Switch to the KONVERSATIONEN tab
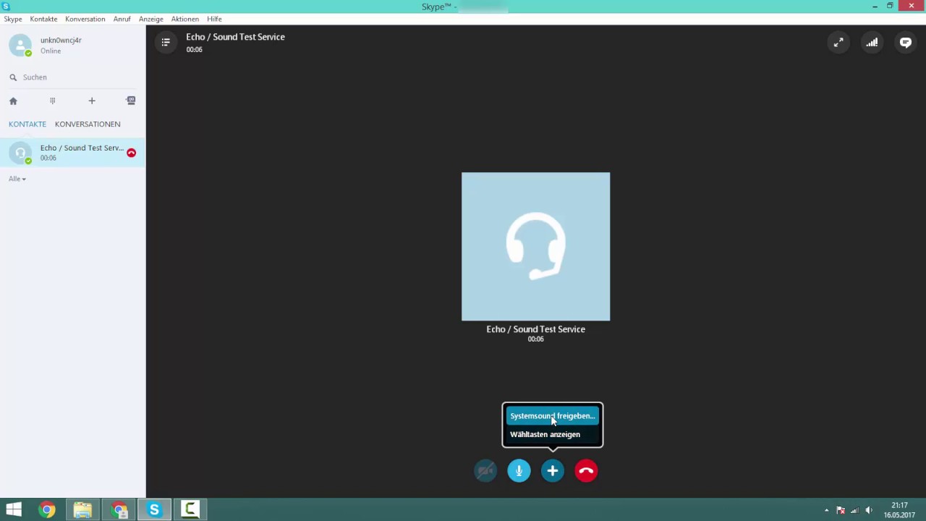This screenshot has width=926, height=521. (88, 124)
